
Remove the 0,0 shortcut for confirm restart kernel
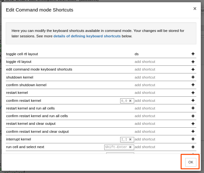coord(130,101)
